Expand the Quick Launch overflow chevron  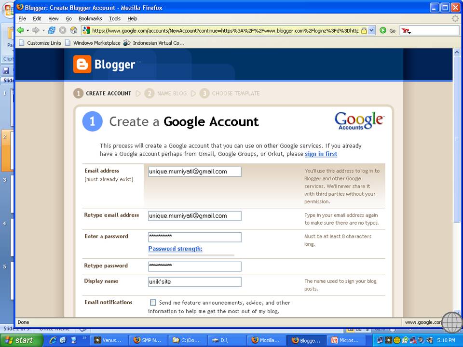click(84, 338)
